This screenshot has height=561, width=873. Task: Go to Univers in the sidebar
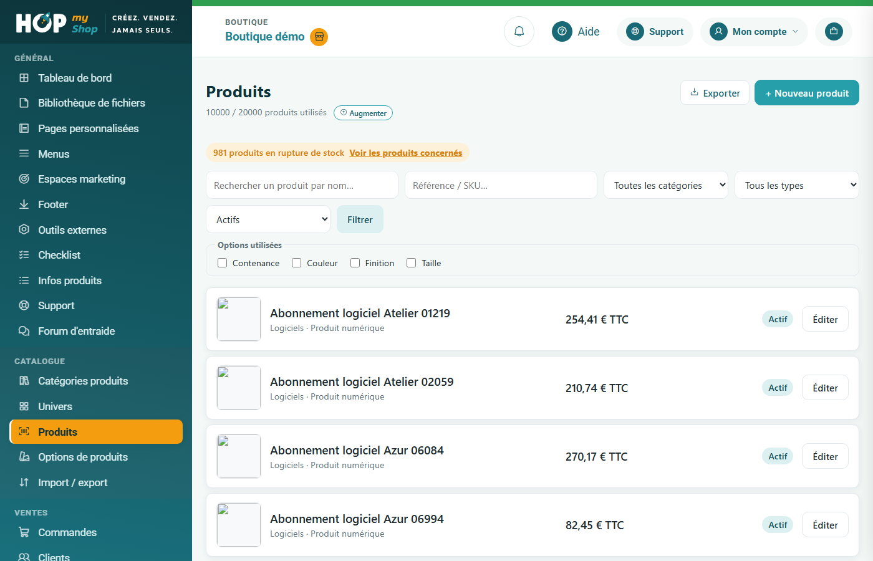click(96, 406)
